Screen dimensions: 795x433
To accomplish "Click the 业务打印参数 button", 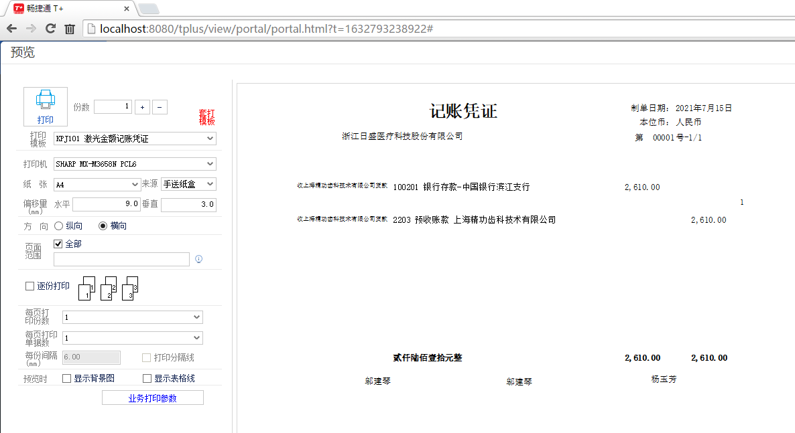I will (153, 398).
